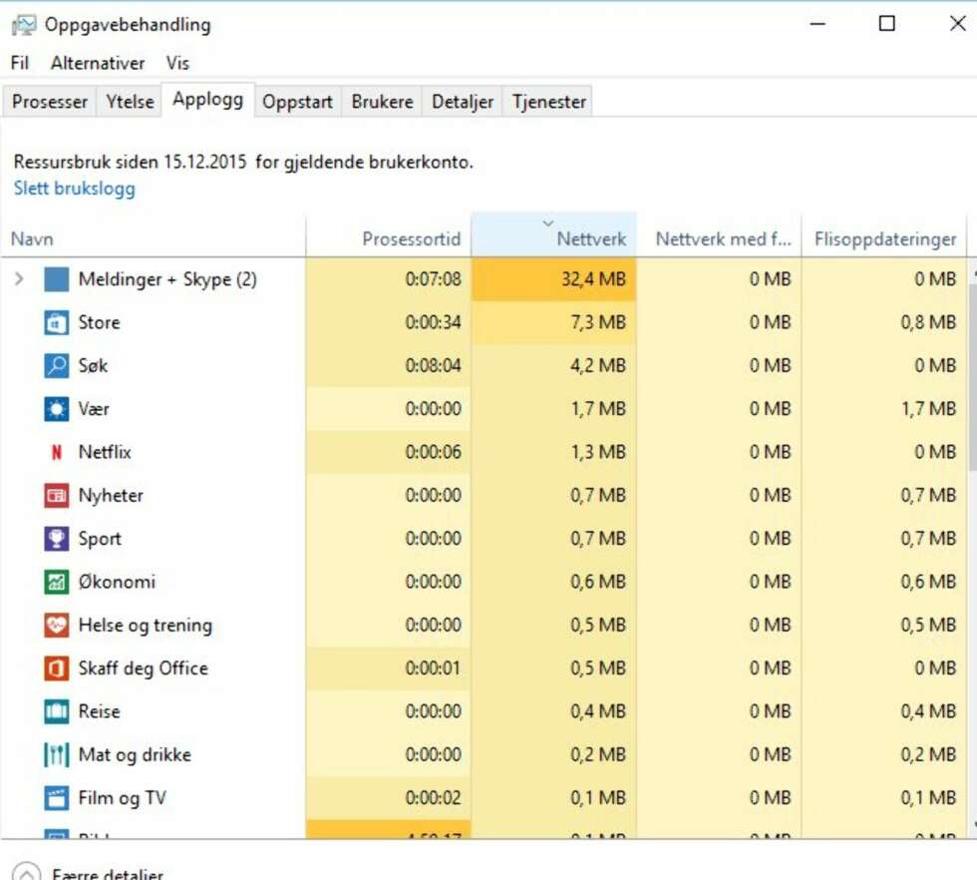
Task: Click the vertical scrollbar thumb
Action: tap(973, 377)
